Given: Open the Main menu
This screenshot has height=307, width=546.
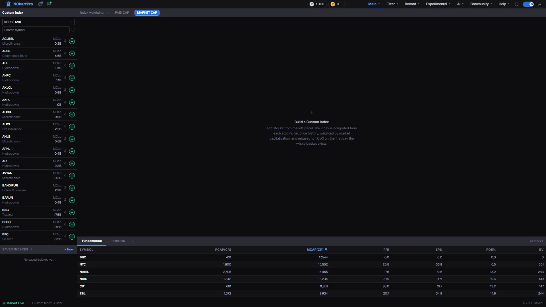Looking at the screenshot, I should pyautogui.click(x=374, y=4).
